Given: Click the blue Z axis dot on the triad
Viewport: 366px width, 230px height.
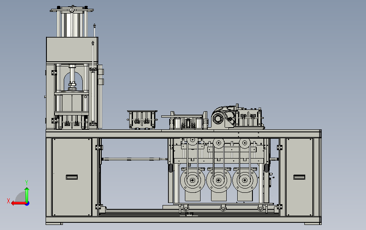Looking at the screenshot, I should [x=27, y=204].
